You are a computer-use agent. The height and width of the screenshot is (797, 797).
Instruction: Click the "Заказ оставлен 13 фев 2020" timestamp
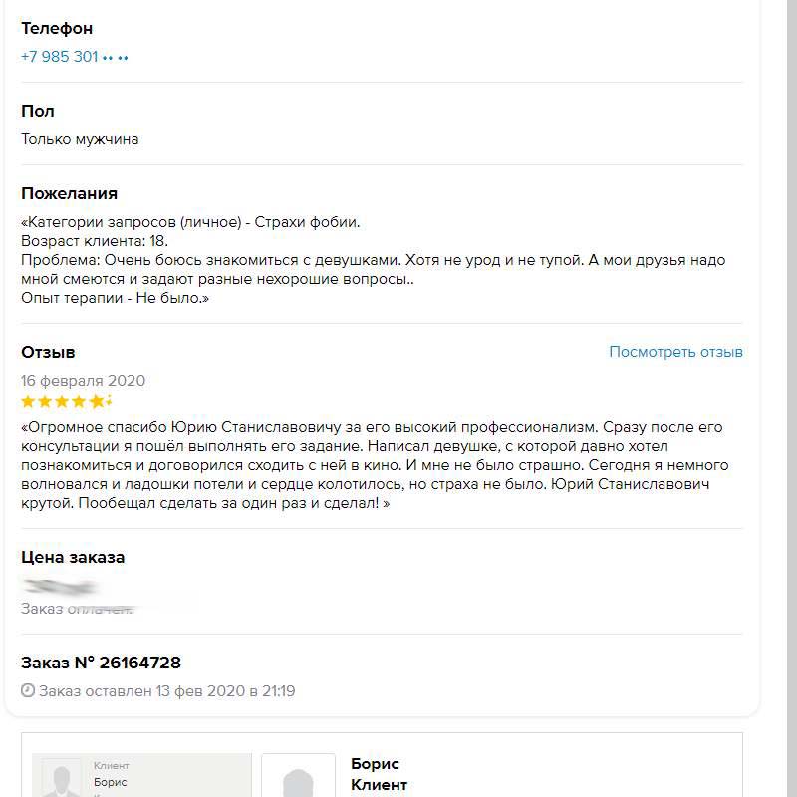click(166, 690)
